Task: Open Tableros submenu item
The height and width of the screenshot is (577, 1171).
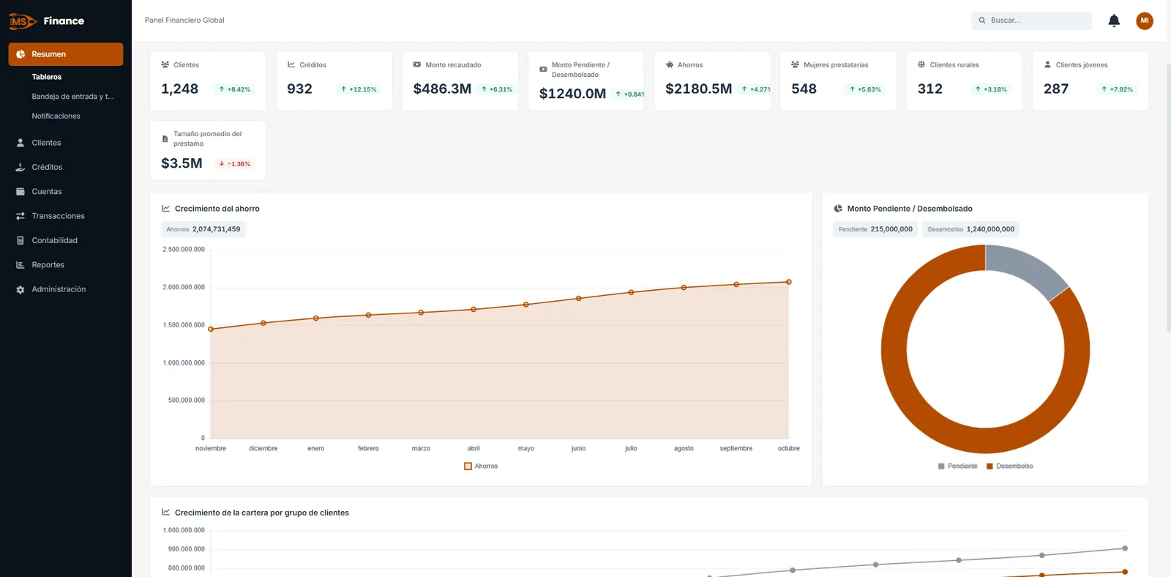Action: pos(47,77)
